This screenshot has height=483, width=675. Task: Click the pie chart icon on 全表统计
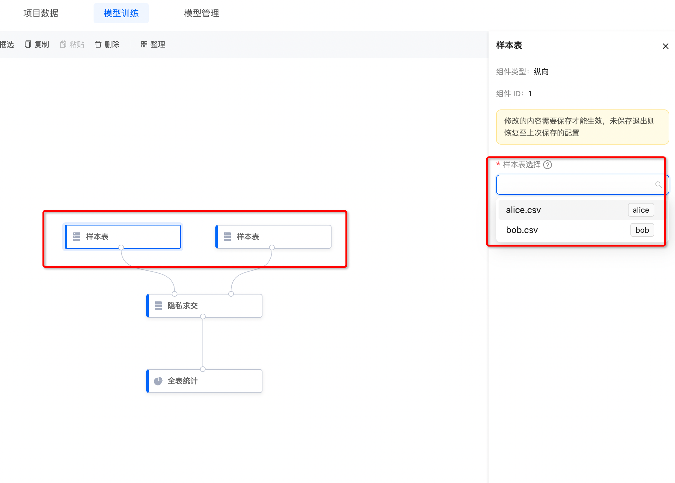[x=158, y=381]
